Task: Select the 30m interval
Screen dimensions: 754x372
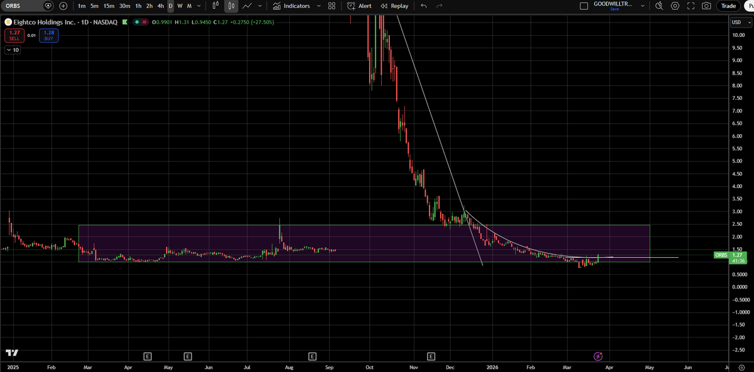Action: (x=125, y=6)
